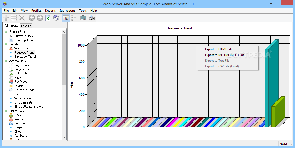Open the URL parameters report
The height and width of the screenshot is (148, 295).
tap(25, 102)
